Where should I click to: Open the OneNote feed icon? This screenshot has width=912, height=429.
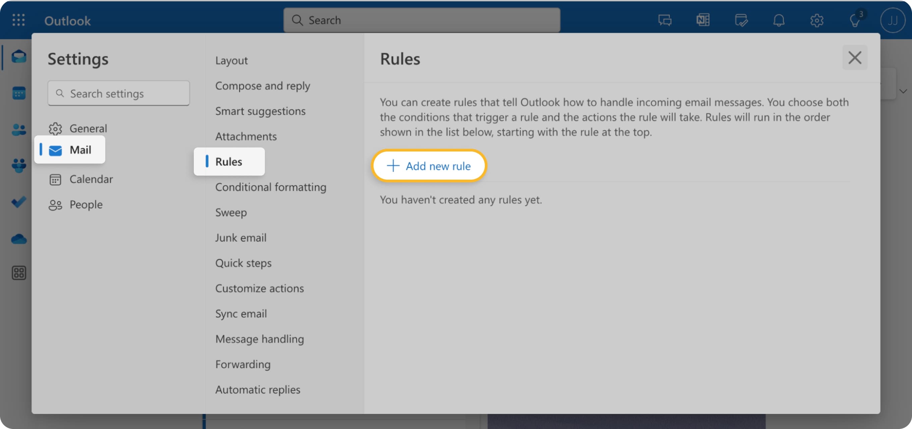click(703, 20)
